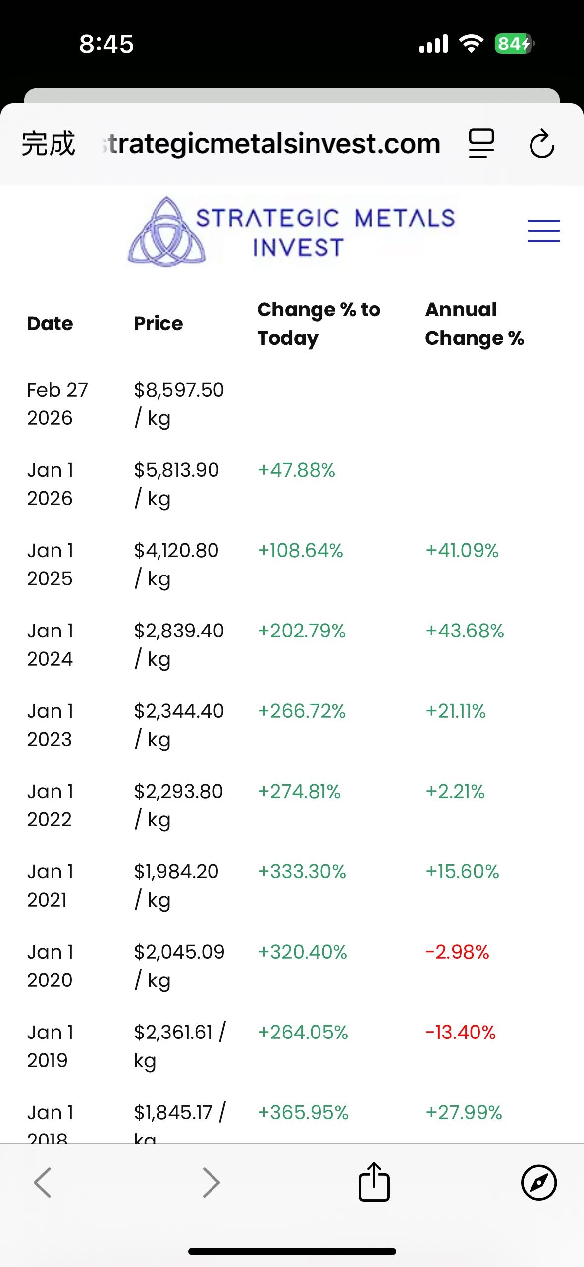
Task: Tap the Wi-Fi status icon
Action: [x=471, y=44]
